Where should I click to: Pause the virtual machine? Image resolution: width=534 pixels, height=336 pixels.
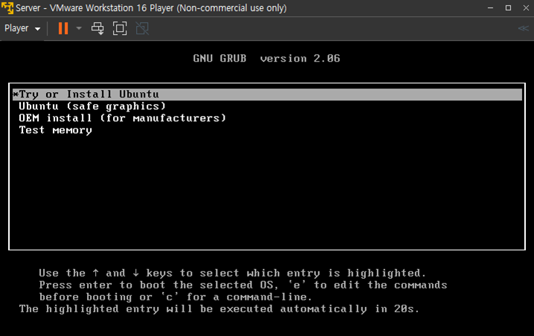(63, 28)
